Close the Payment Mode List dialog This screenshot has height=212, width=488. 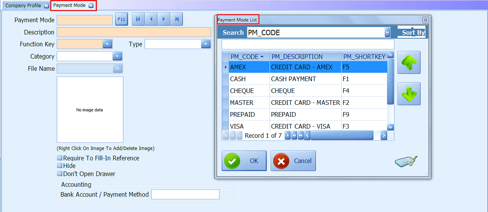click(425, 20)
